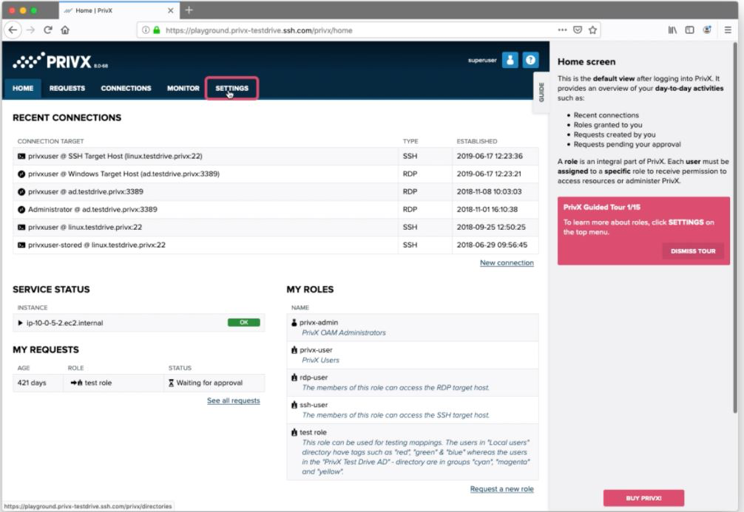Click the site information icon in address bar
This screenshot has width=744, height=512.
[146, 30]
